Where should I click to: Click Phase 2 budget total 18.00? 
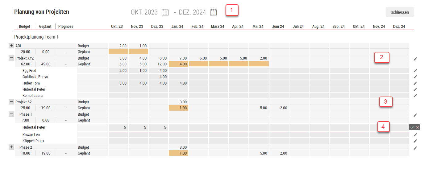tap(25, 153)
